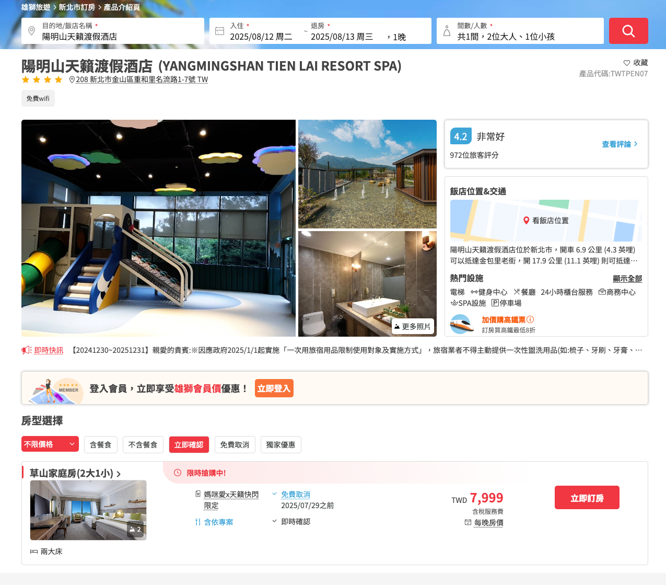Open the 不限價格 price dropdown

(50, 444)
